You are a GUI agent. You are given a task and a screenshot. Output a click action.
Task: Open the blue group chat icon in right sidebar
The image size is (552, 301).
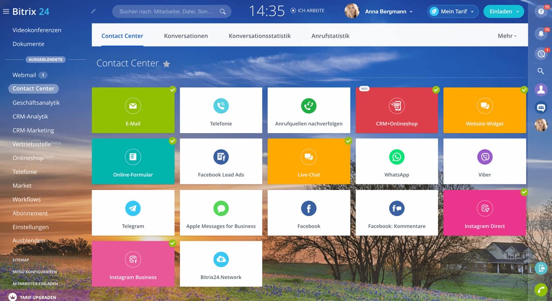(541, 107)
